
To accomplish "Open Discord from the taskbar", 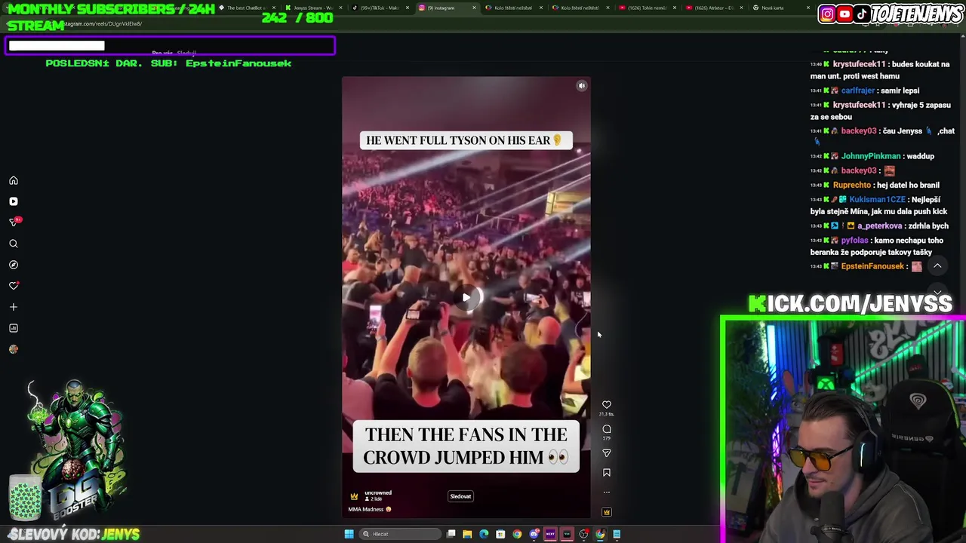I will tap(534, 534).
